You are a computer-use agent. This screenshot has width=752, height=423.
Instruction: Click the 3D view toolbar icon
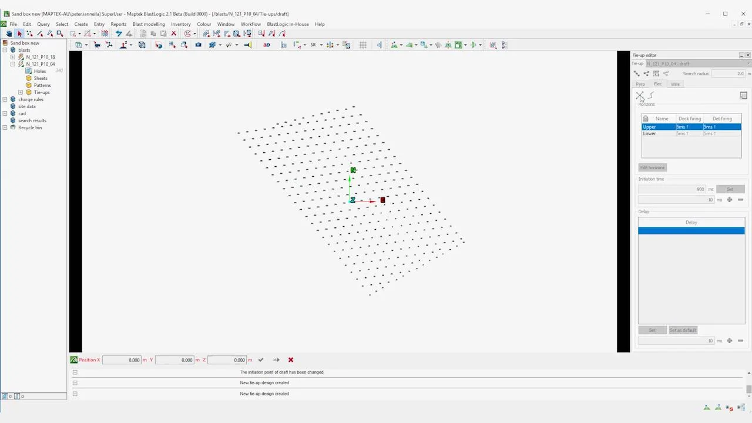tap(266, 45)
